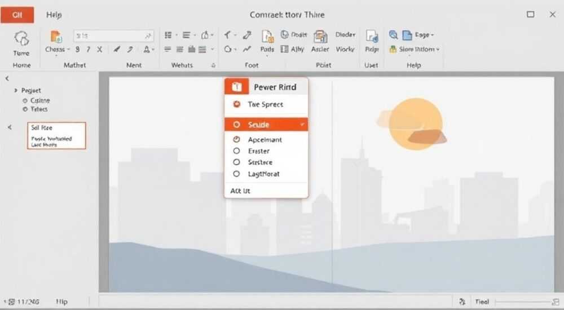The height and width of the screenshot is (310, 564).
Task: Click the Pods document icon
Action: coord(267,37)
